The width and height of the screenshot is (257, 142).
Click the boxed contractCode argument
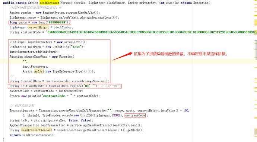point(135,116)
